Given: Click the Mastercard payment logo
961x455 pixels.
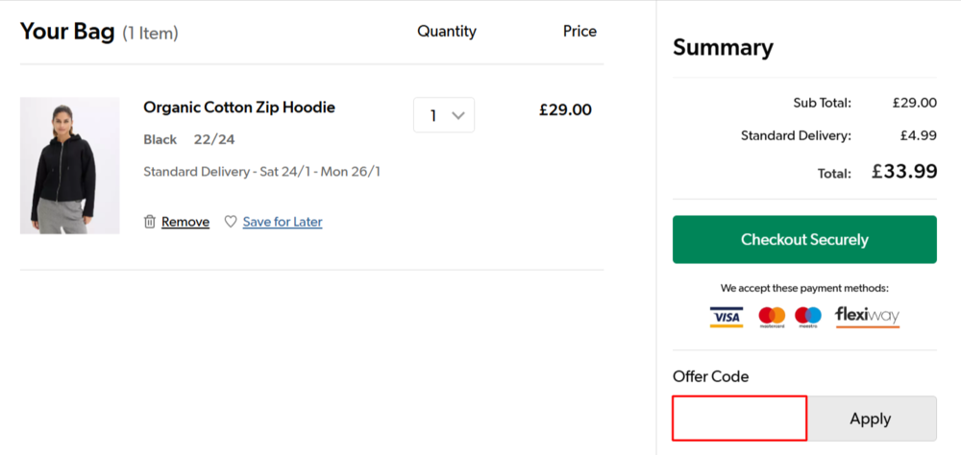Looking at the screenshot, I should tap(772, 317).
